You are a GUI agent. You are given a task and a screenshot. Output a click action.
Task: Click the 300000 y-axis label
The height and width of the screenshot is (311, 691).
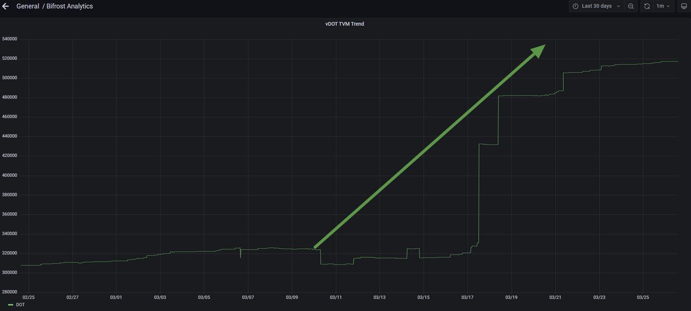point(10,273)
